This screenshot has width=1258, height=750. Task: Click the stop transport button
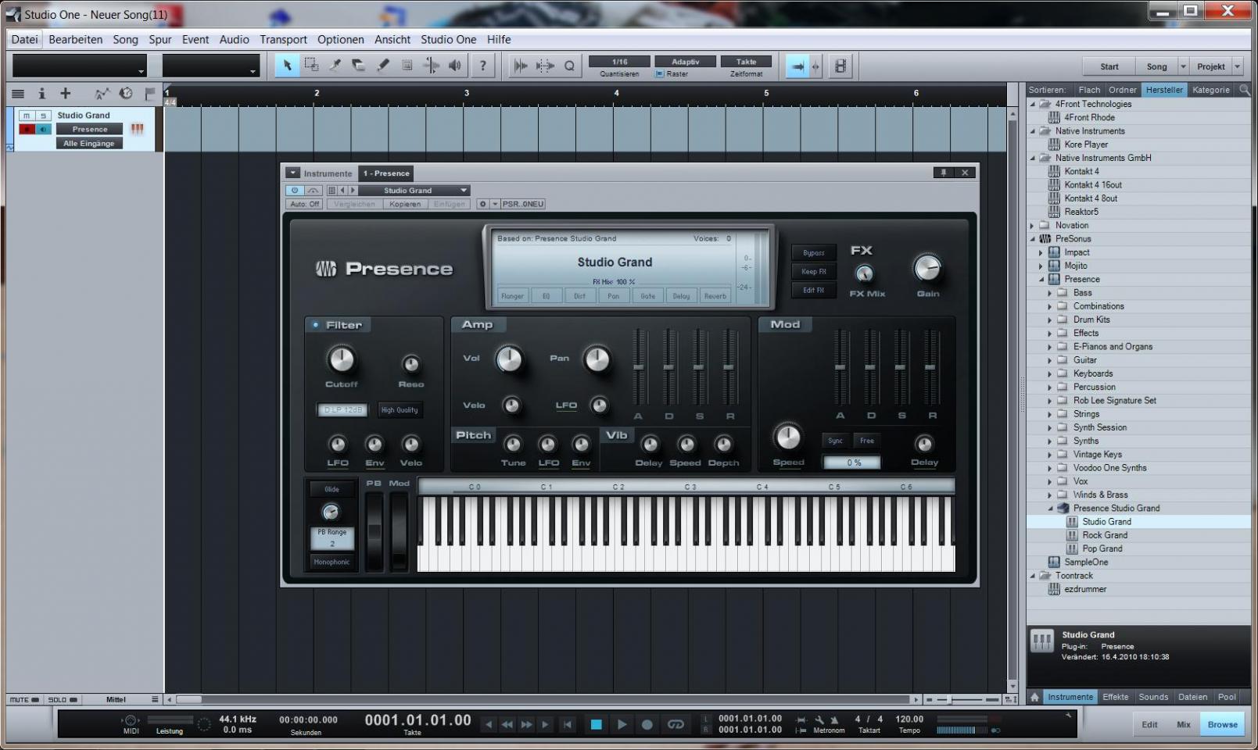(x=596, y=724)
